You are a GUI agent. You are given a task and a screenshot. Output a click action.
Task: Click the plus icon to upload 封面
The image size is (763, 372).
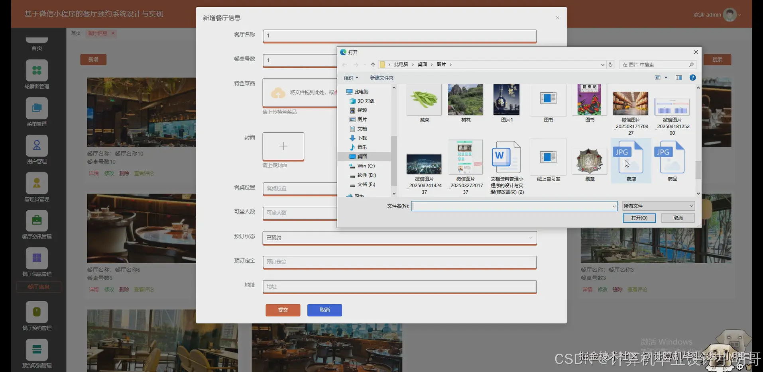click(283, 147)
